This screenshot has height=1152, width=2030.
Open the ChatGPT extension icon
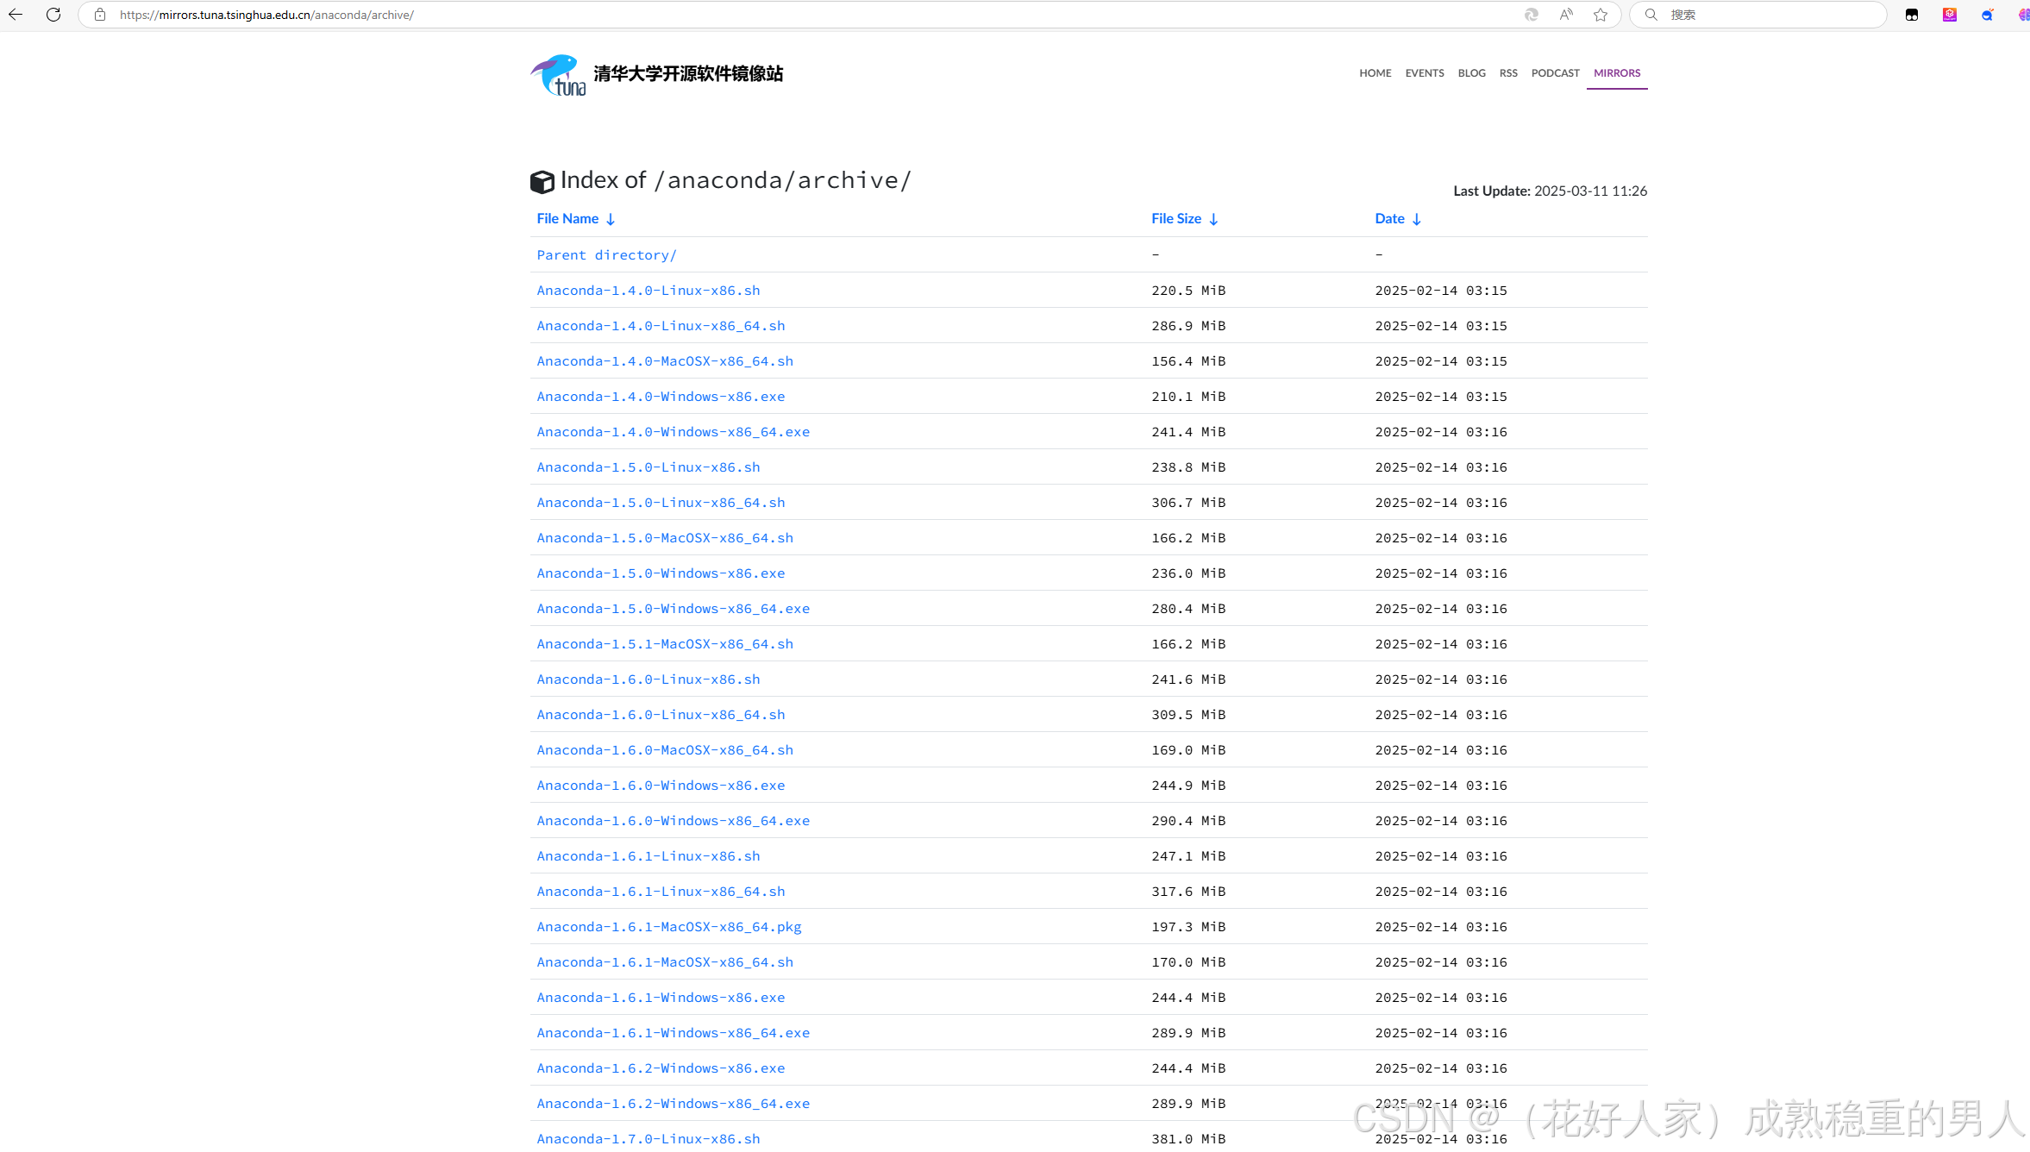1949,15
